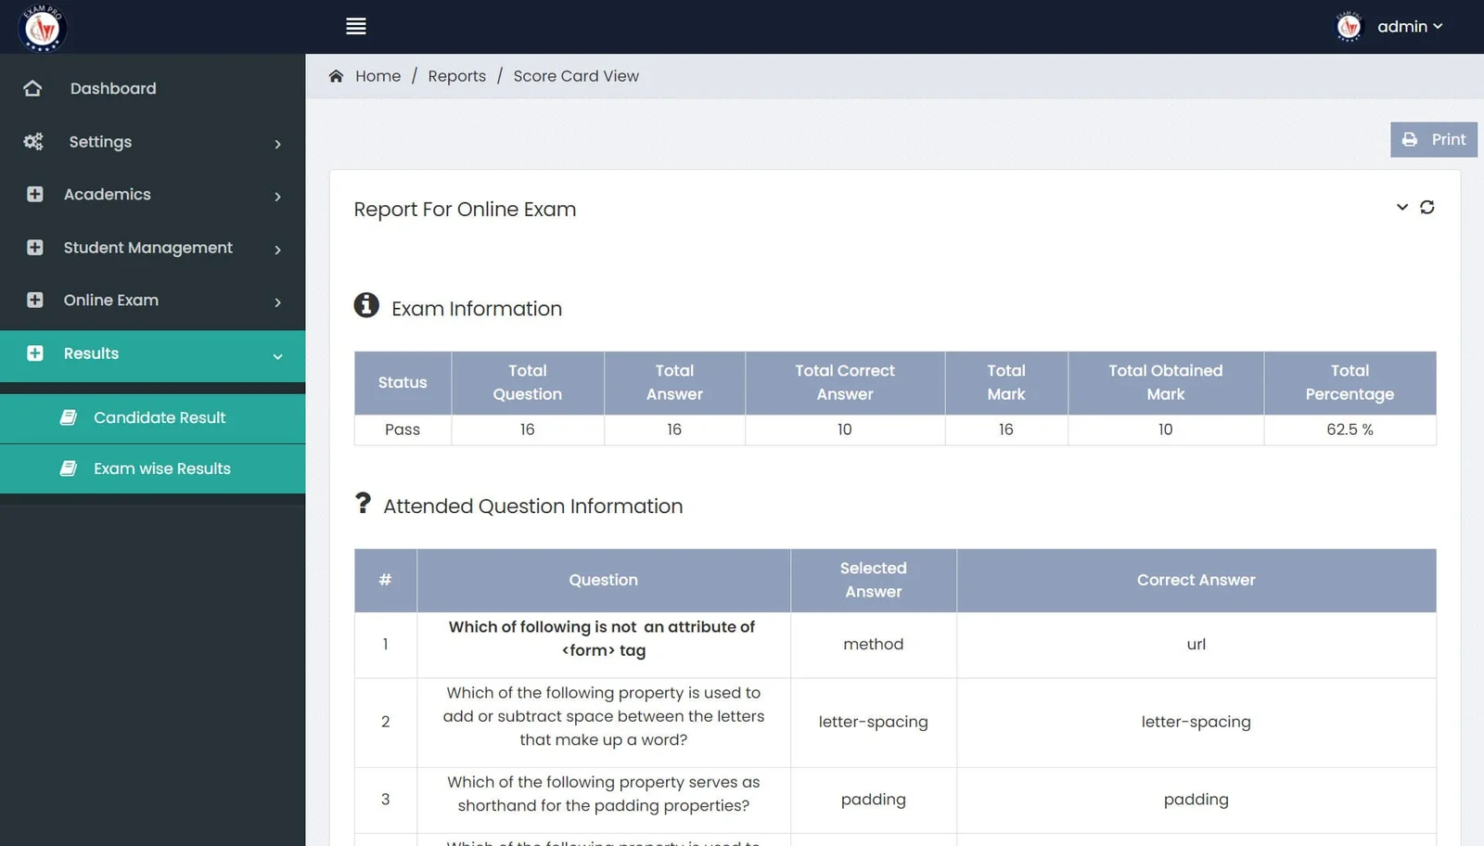Image resolution: width=1484 pixels, height=846 pixels.
Task: Select the 'method' selected answer cell
Action: (x=874, y=645)
